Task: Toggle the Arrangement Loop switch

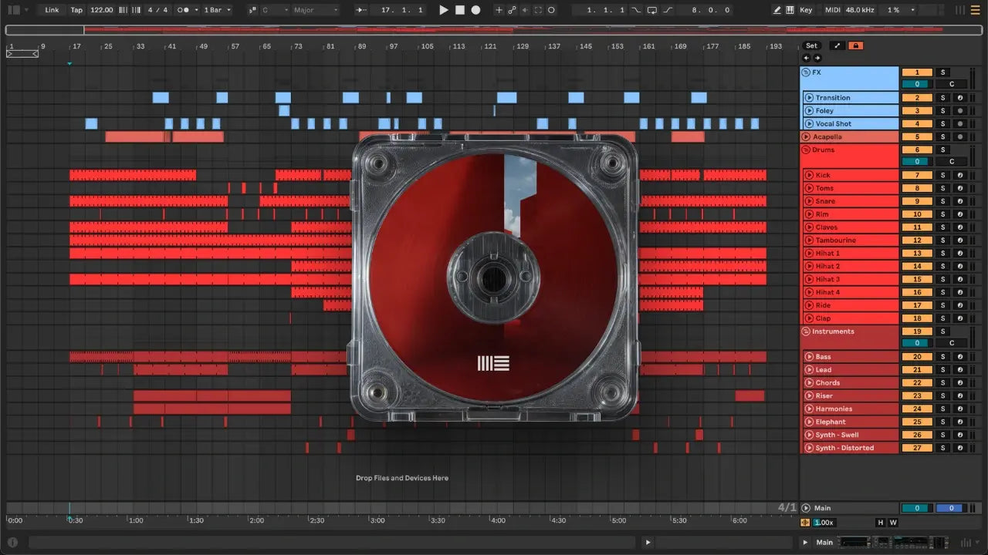Action: [x=652, y=10]
